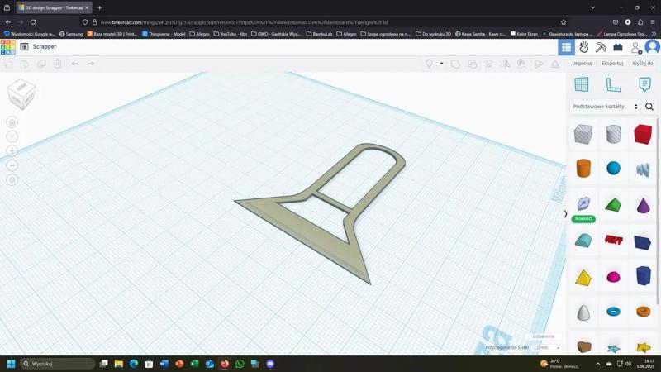
Task: Select the orange tube shape
Action: click(x=644, y=312)
